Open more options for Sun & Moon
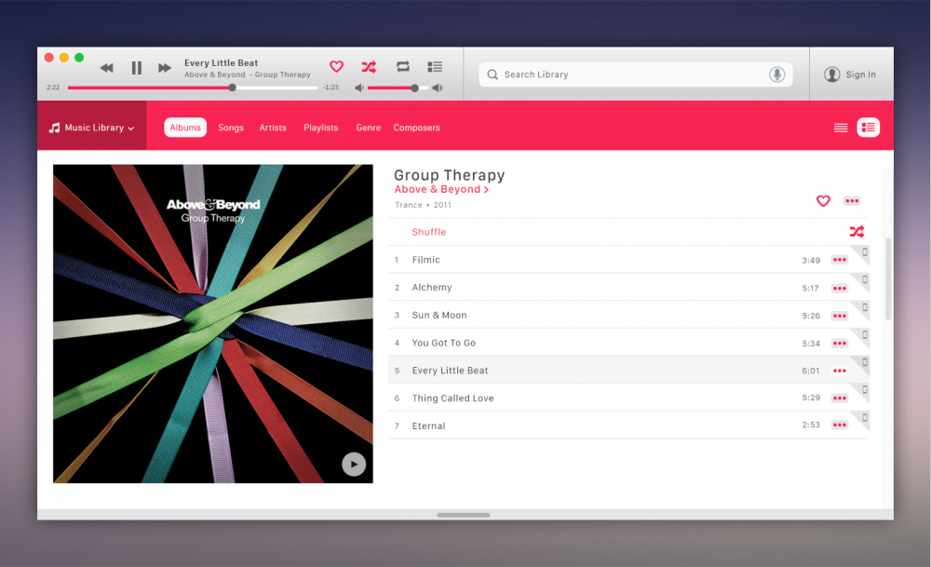 click(x=840, y=316)
